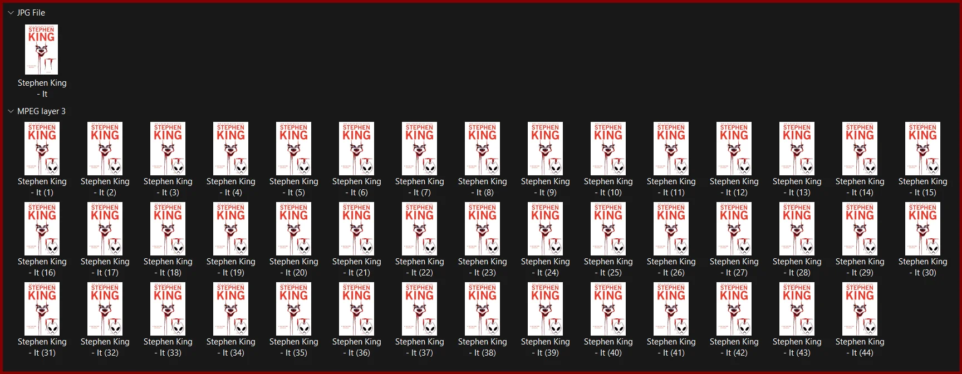
Task: Click the label Stephen King - It (27)
Action: point(734,267)
